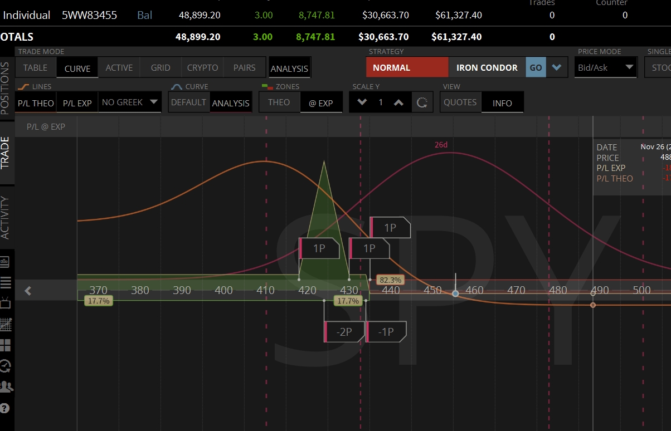Click the -2P short leg marker

point(344,332)
